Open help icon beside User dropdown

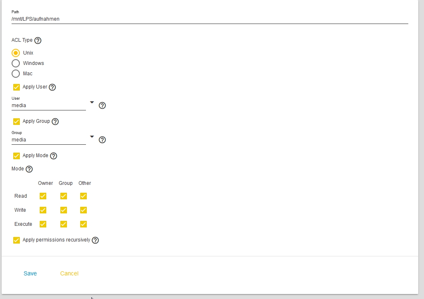[102, 105]
